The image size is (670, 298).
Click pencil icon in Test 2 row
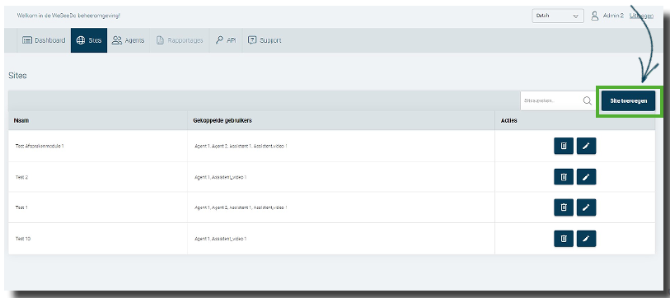tap(586, 177)
